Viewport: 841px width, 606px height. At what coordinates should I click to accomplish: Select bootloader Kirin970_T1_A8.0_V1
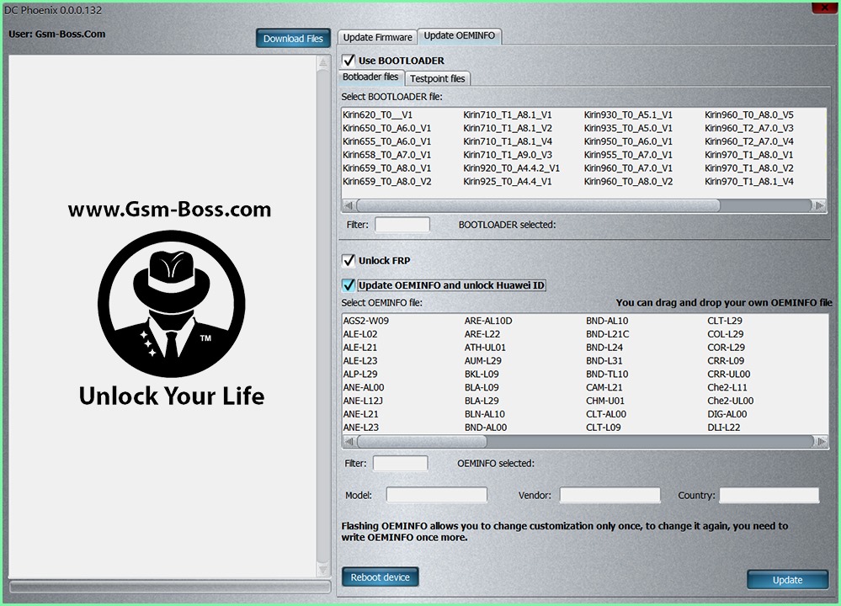(x=749, y=155)
